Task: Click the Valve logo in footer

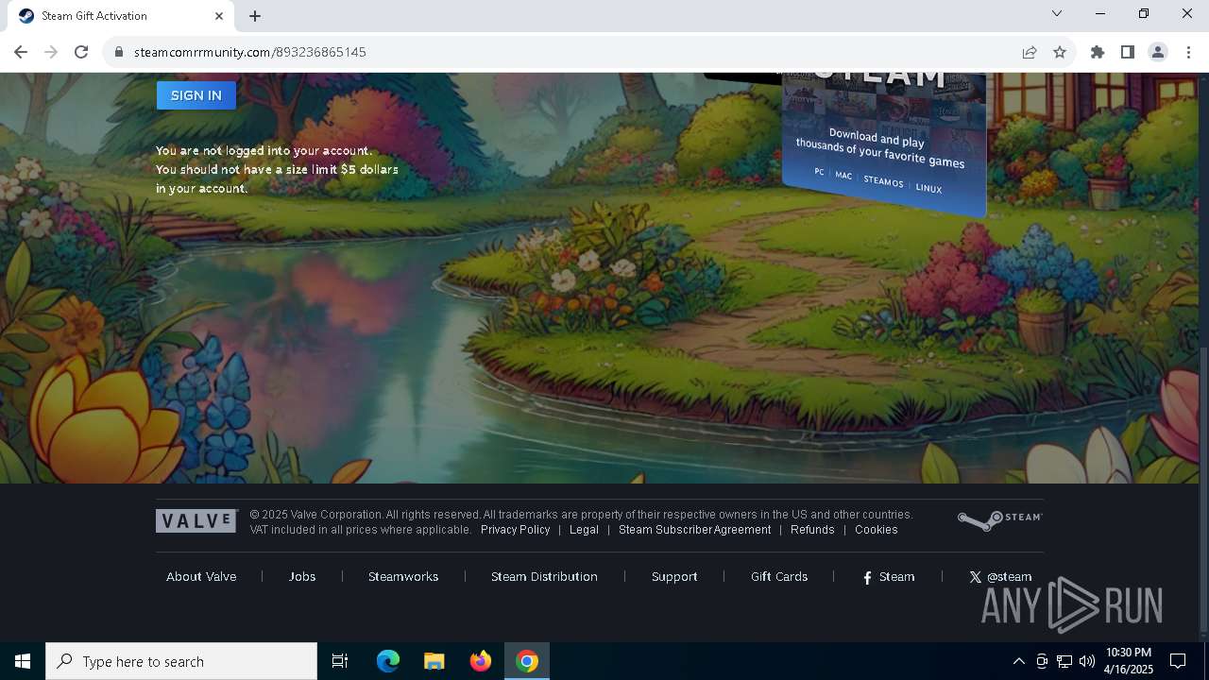Action: pyautogui.click(x=196, y=521)
